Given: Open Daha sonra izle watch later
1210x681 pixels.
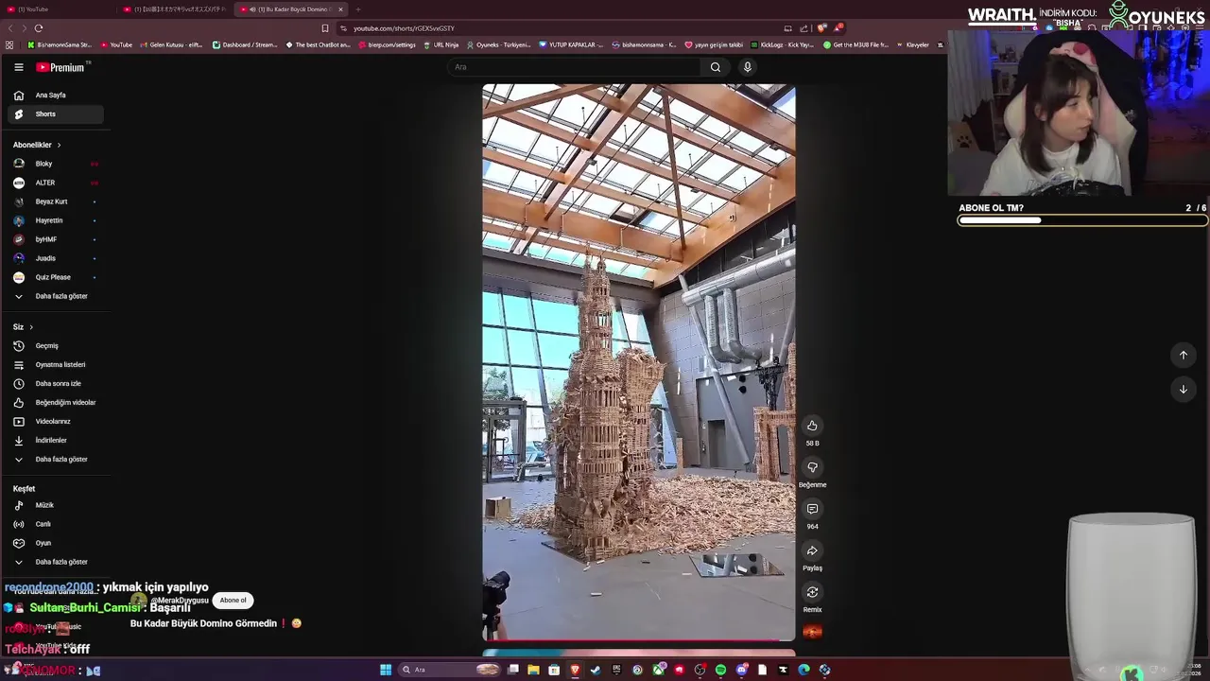Looking at the screenshot, I should click(56, 384).
